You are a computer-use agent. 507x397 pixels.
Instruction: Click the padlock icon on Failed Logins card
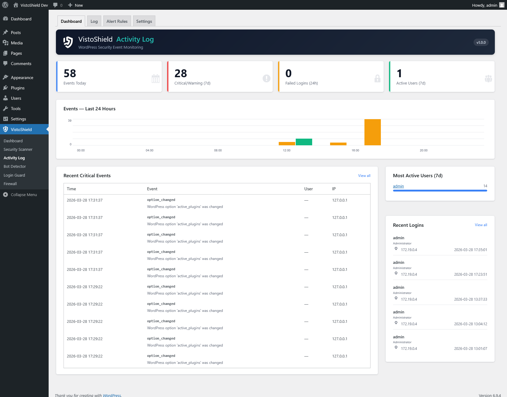pos(377,79)
